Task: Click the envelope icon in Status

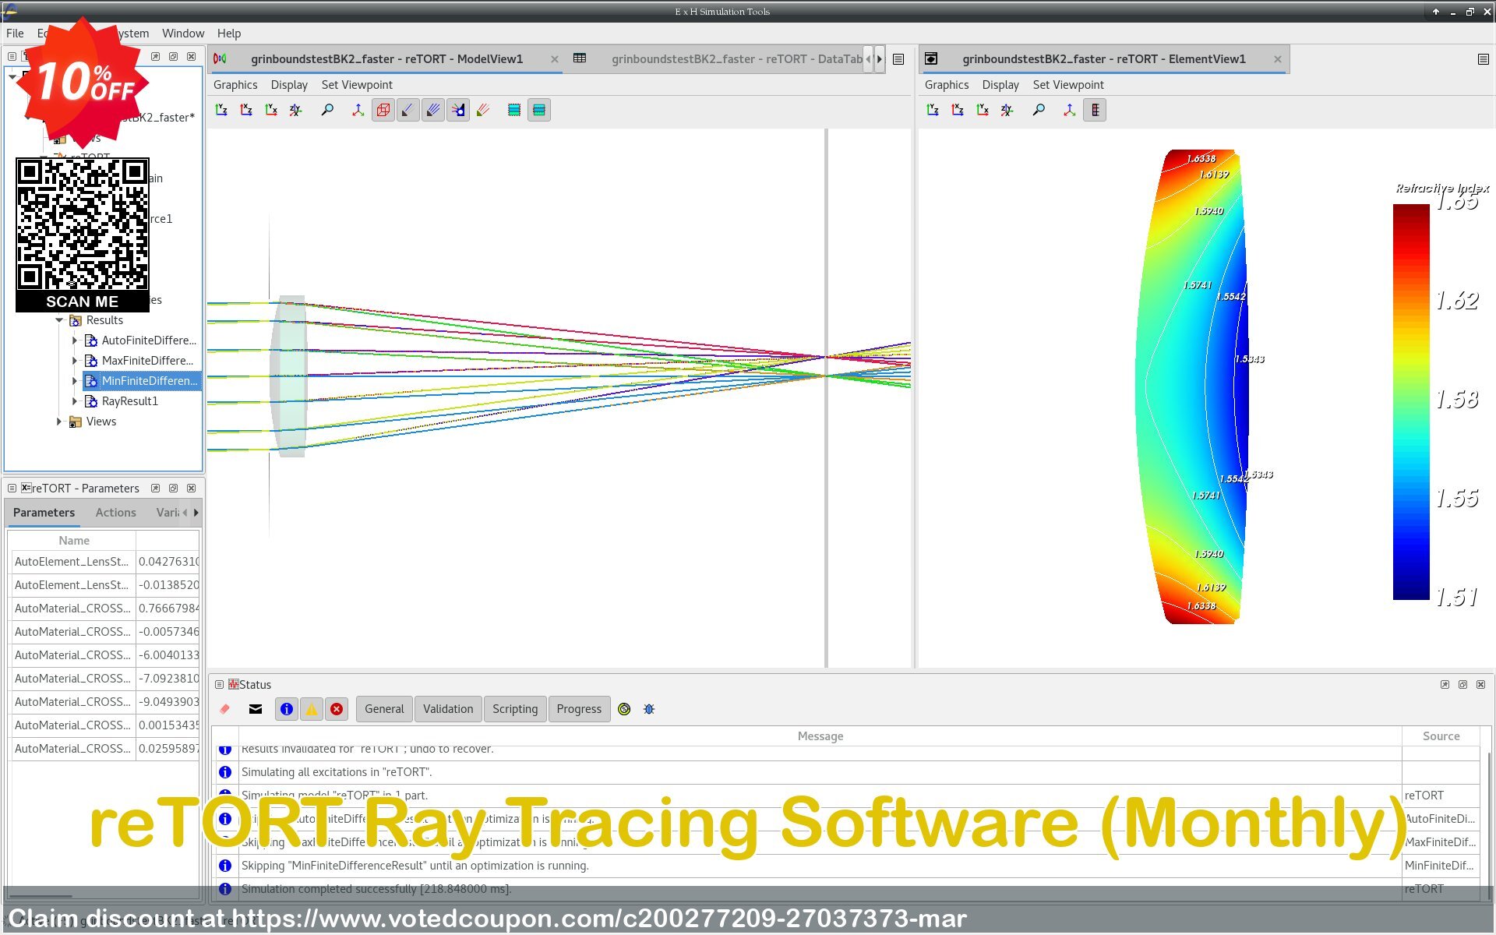Action: point(256,709)
